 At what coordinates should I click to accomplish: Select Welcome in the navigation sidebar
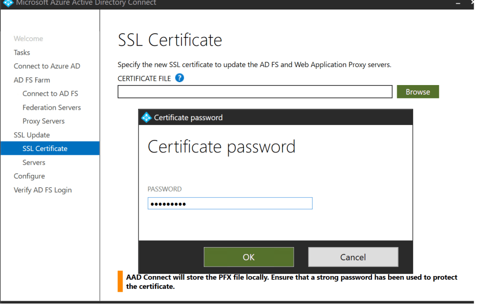tap(29, 38)
